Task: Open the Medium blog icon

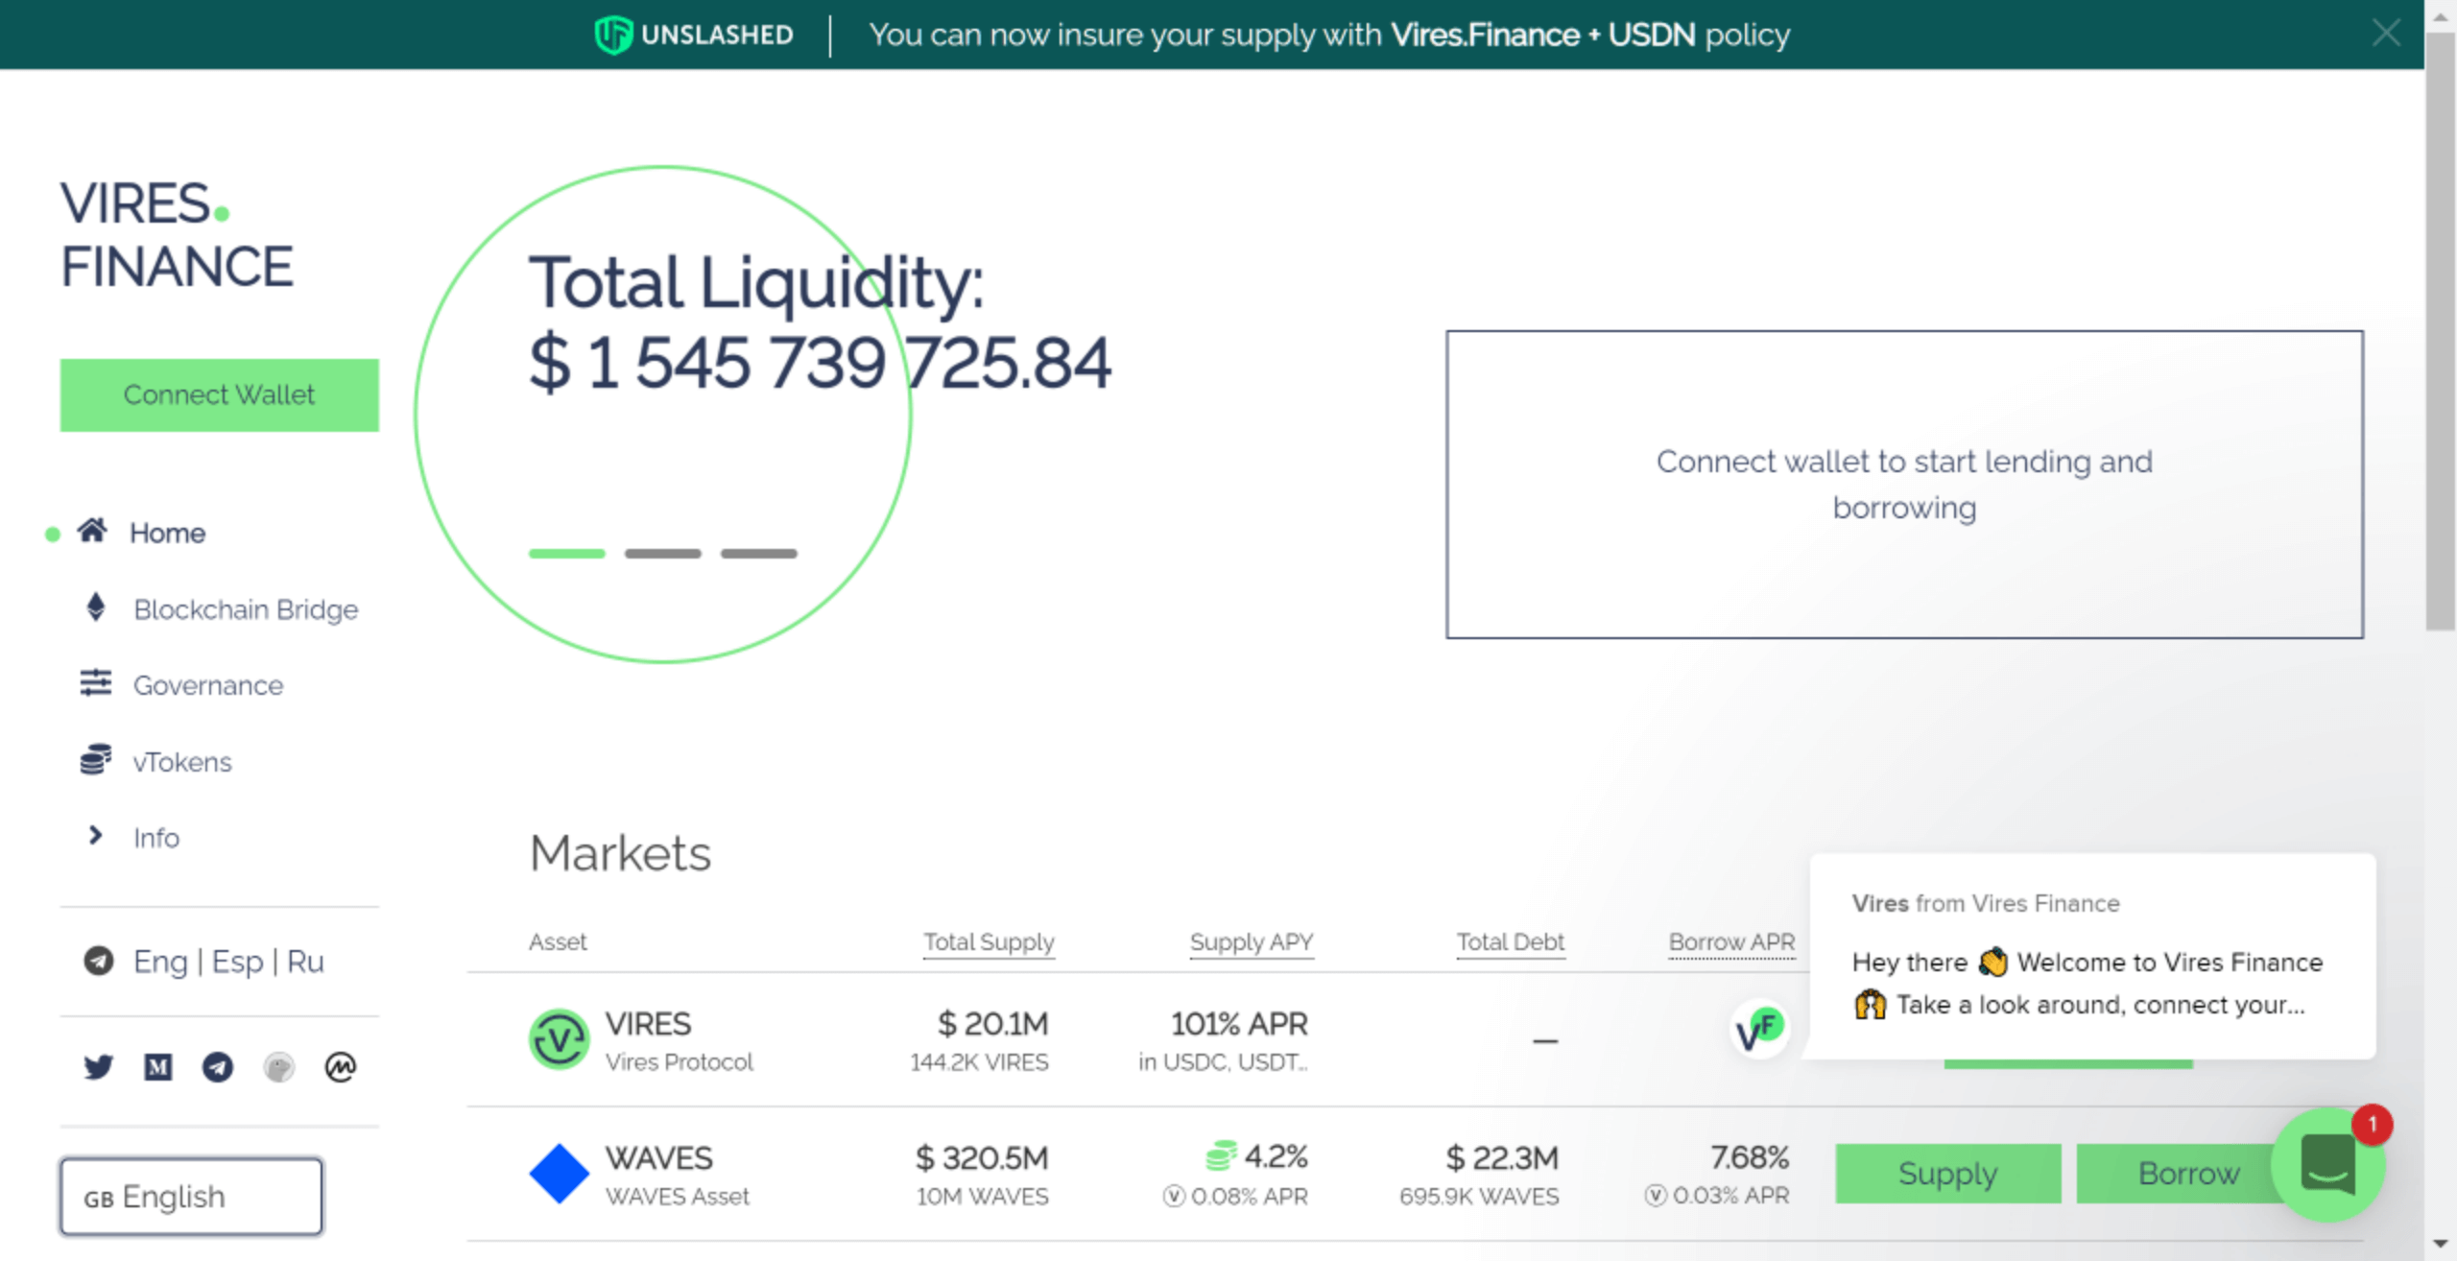Action: 157,1066
